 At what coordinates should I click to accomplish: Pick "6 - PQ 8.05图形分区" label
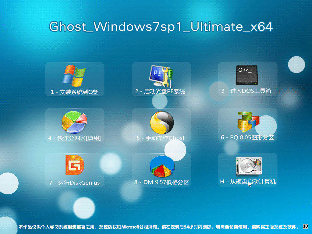pos(247,137)
